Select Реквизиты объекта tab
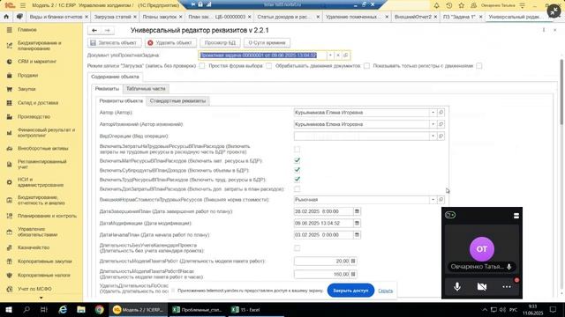Image resolution: width=565 pixels, height=317 pixels. pyautogui.click(x=121, y=100)
